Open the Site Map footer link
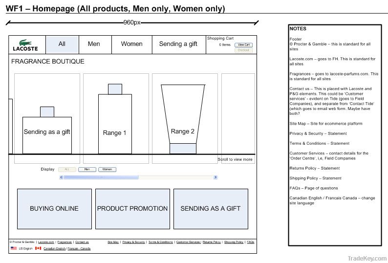 (113, 242)
